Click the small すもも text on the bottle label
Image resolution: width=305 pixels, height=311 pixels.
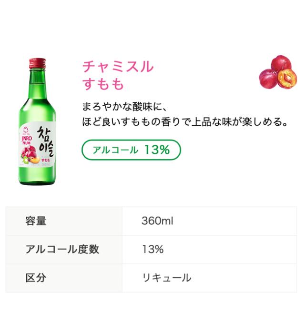(x=47, y=161)
